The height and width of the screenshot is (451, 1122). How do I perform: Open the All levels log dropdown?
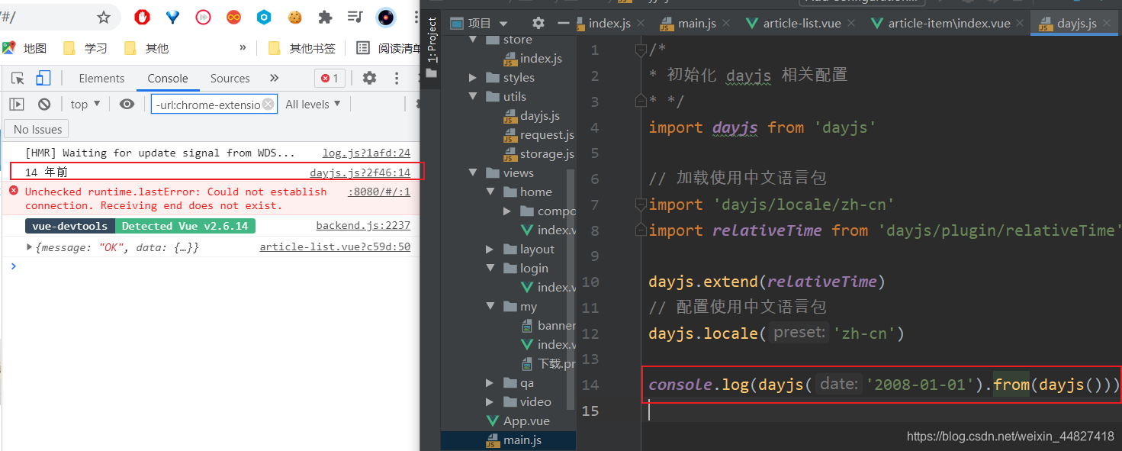313,105
